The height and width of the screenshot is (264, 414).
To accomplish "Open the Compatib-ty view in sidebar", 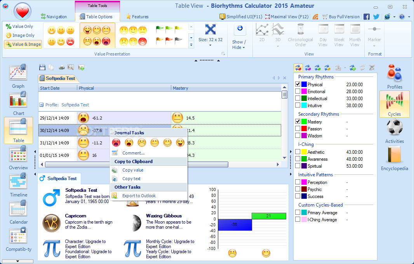I will tap(19, 239).
